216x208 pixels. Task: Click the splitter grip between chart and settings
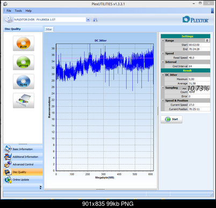tap(158, 111)
